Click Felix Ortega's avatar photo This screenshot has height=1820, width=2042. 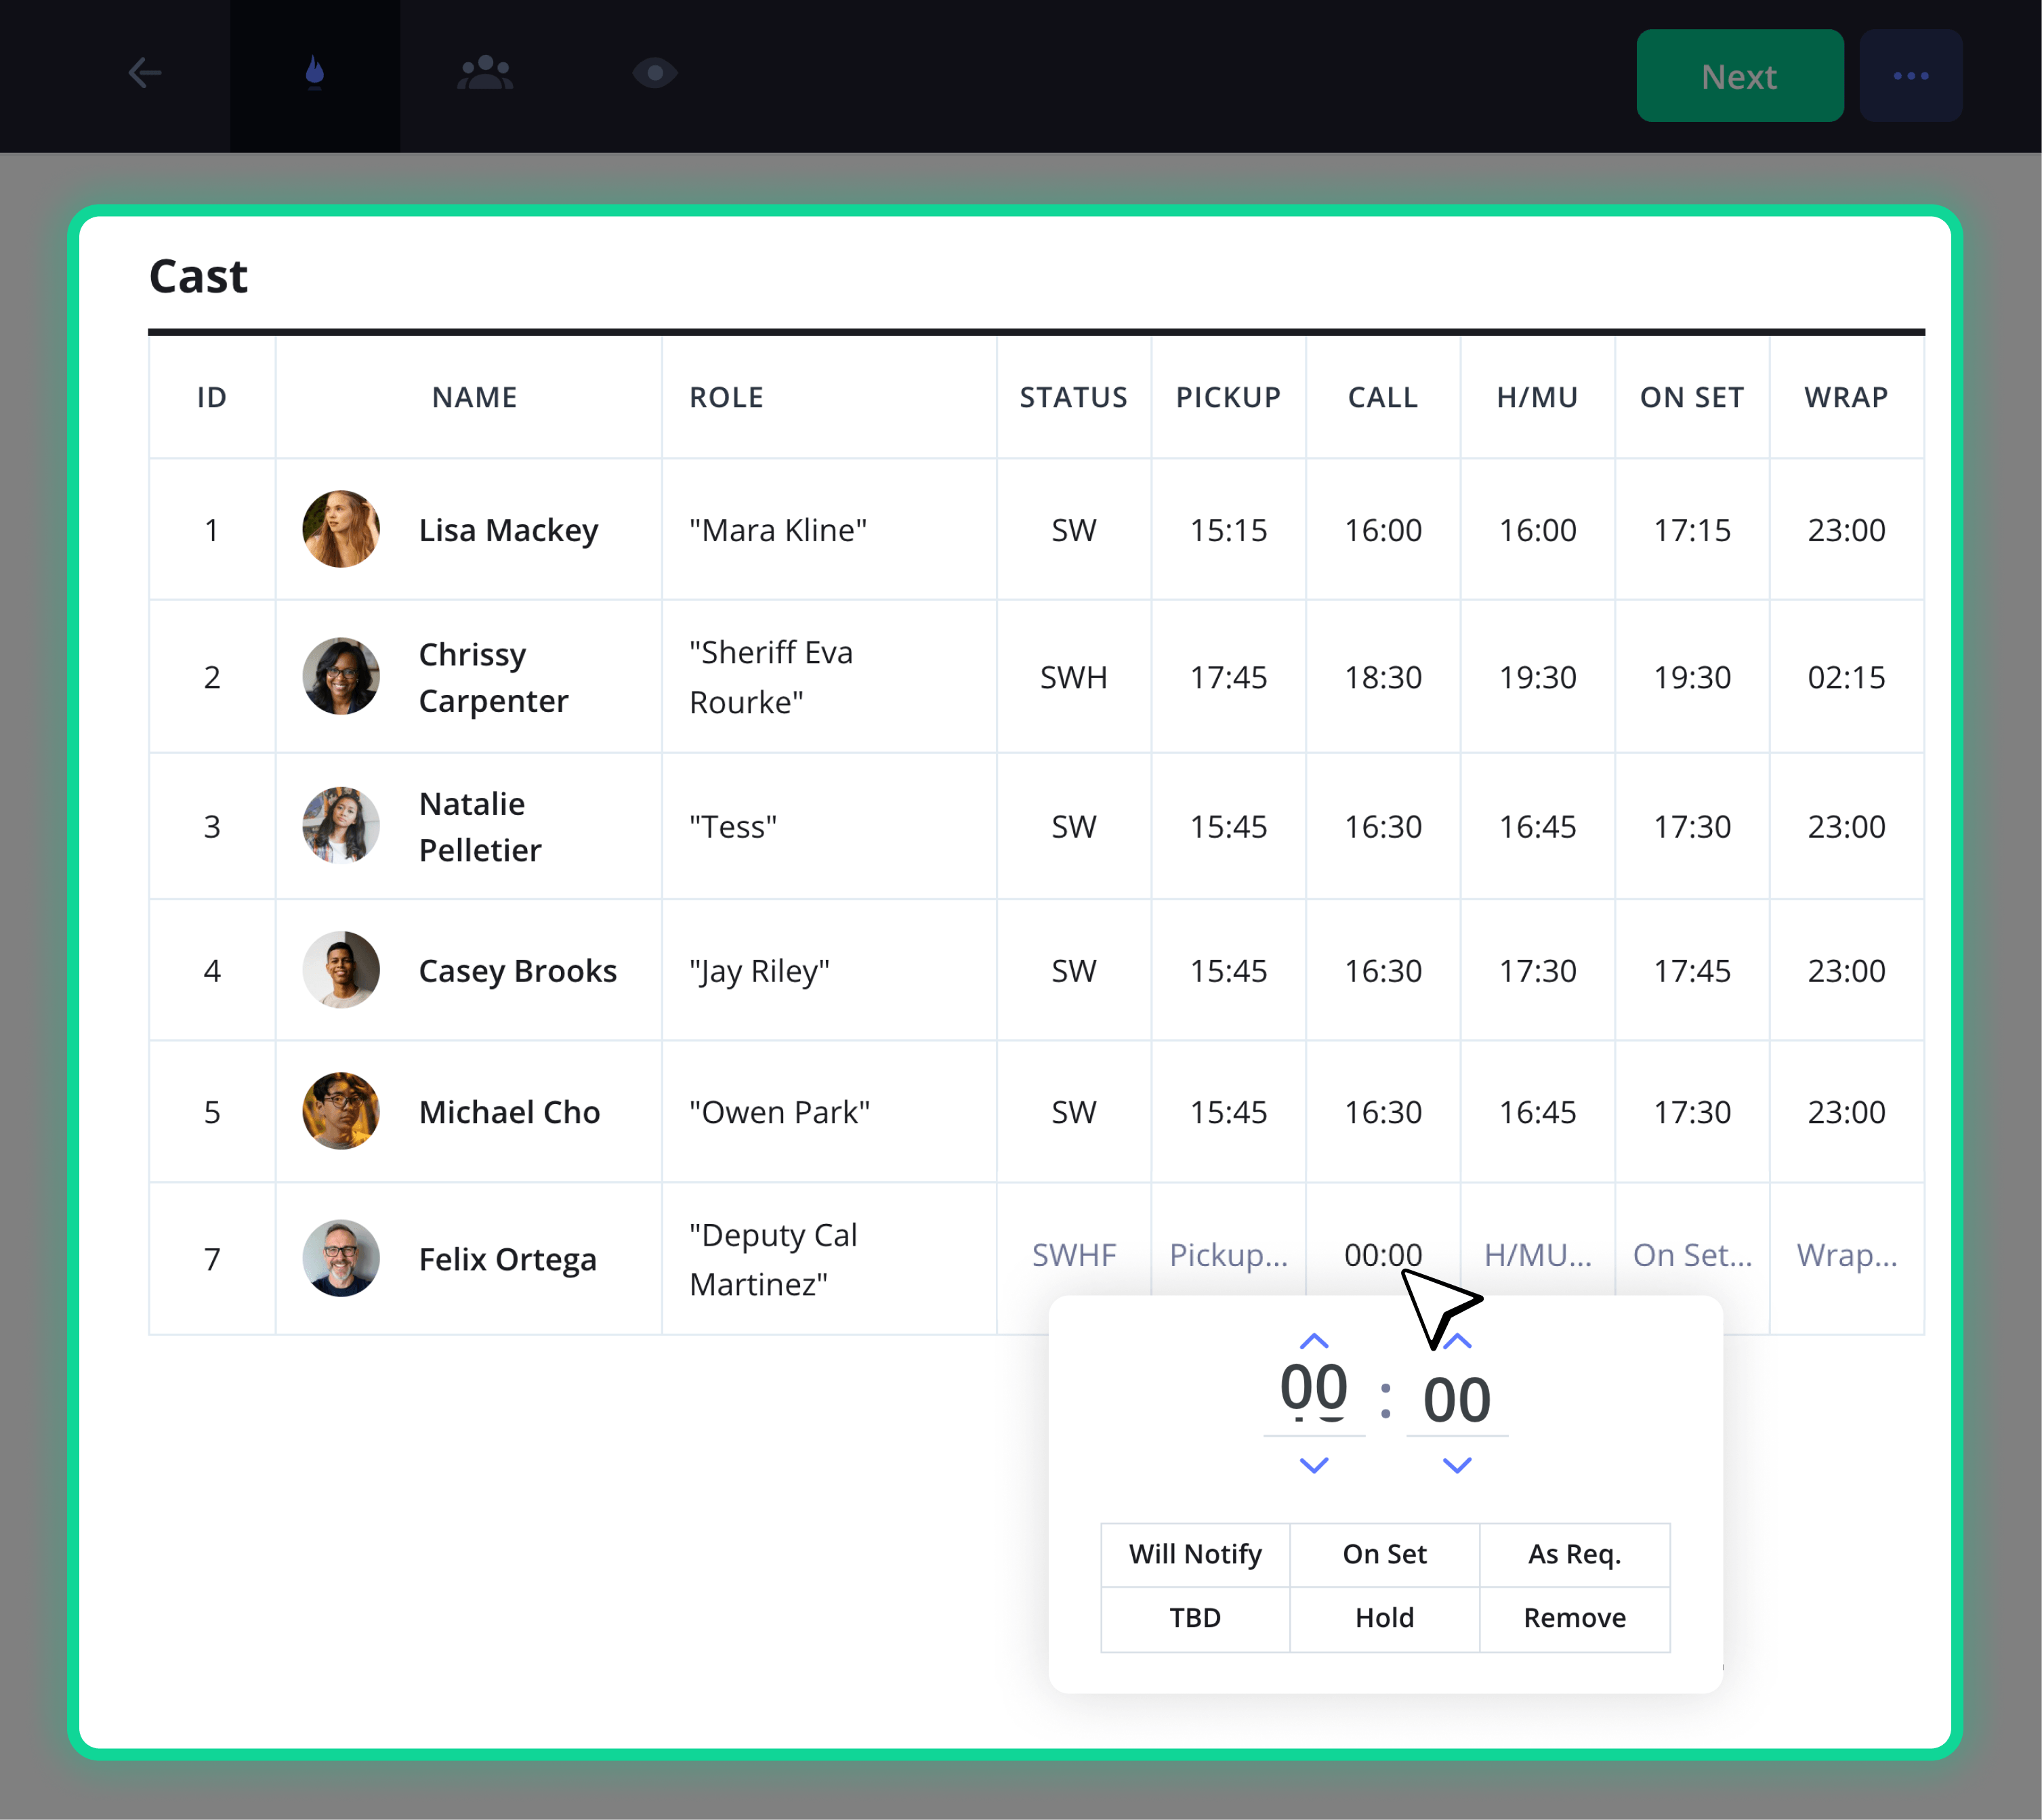pos(341,1258)
